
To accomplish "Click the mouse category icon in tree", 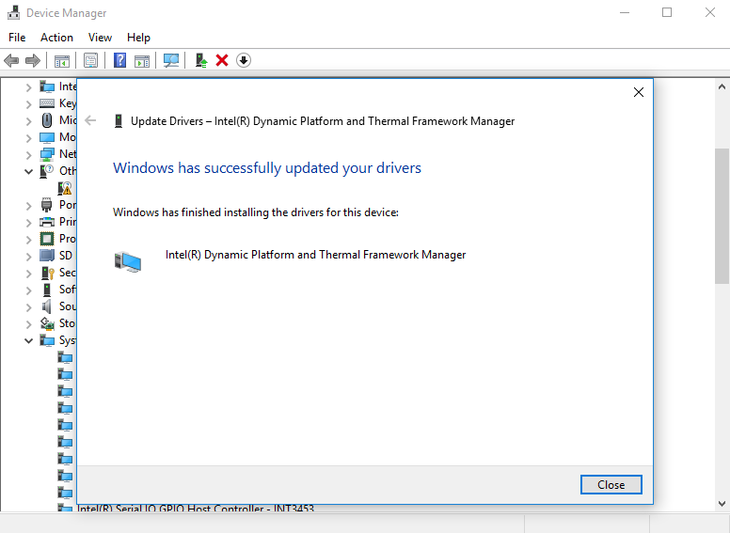I will pyautogui.click(x=47, y=120).
